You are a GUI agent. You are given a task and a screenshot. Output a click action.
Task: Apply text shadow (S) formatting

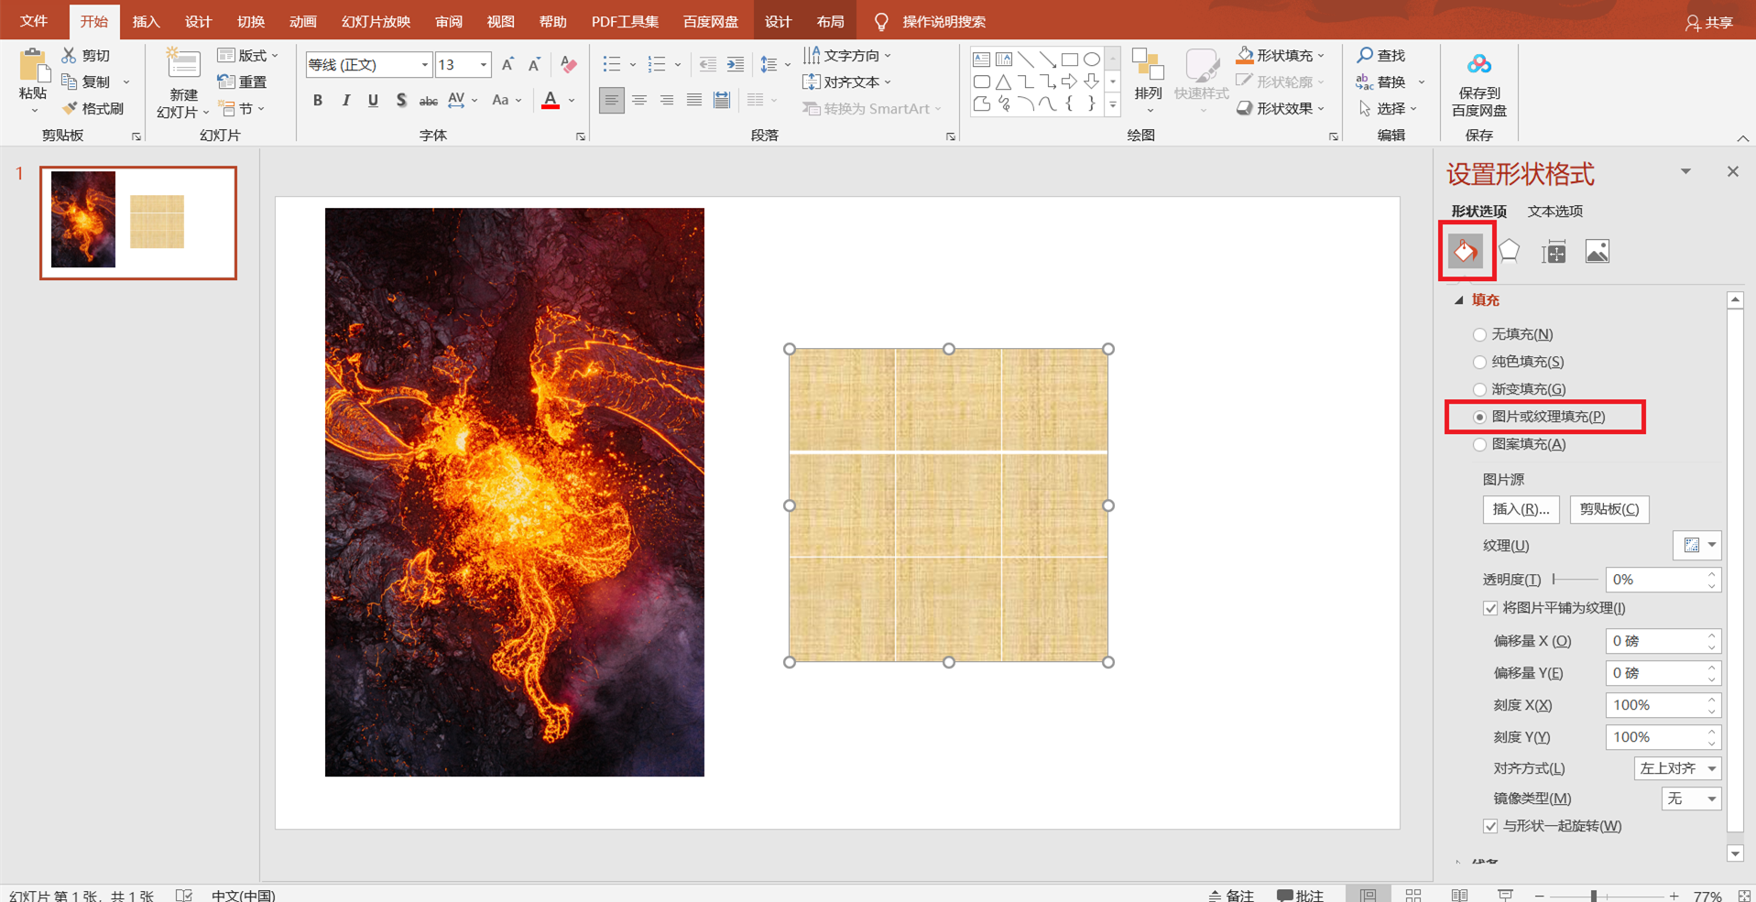click(x=401, y=101)
